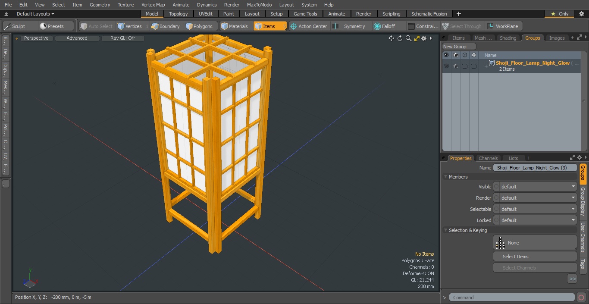Click the Command input field

click(x=511, y=298)
